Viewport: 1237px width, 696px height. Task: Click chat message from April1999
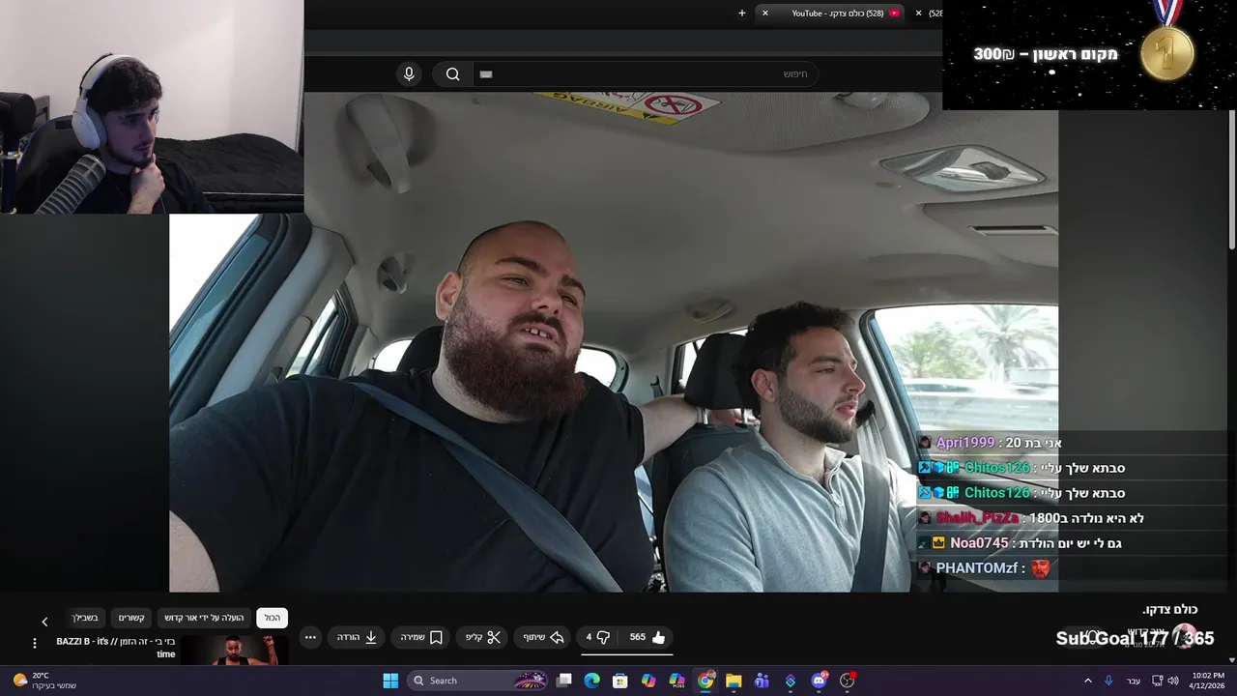point(991,443)
